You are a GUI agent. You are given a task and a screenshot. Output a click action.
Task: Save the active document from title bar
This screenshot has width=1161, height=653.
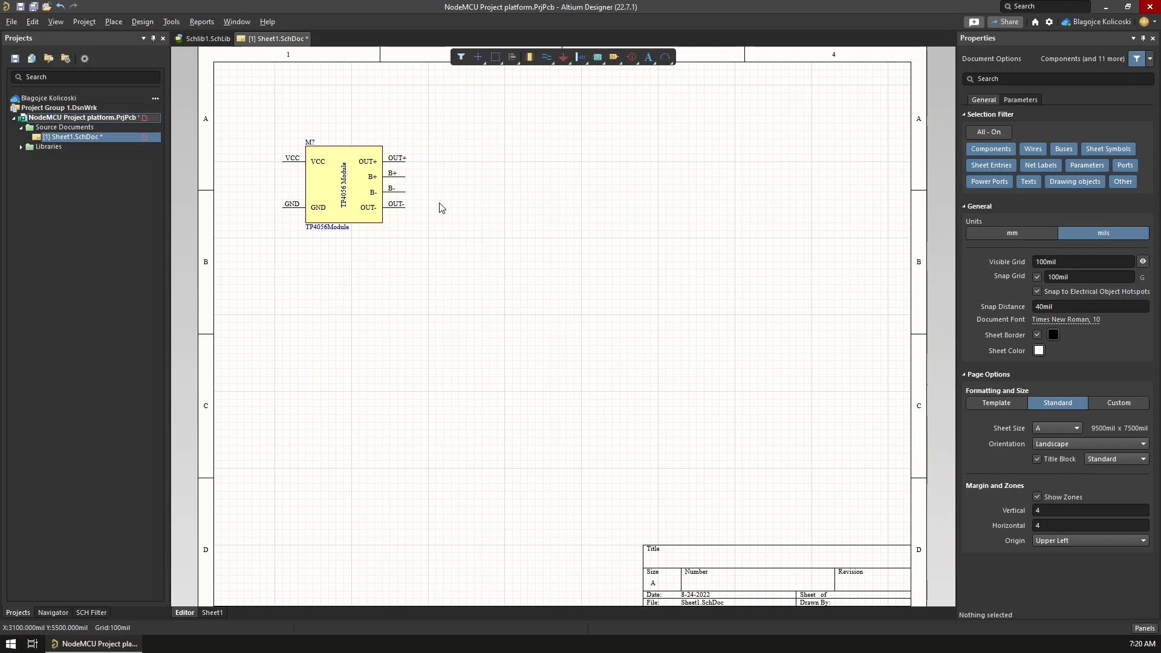(x=20, y=7)
